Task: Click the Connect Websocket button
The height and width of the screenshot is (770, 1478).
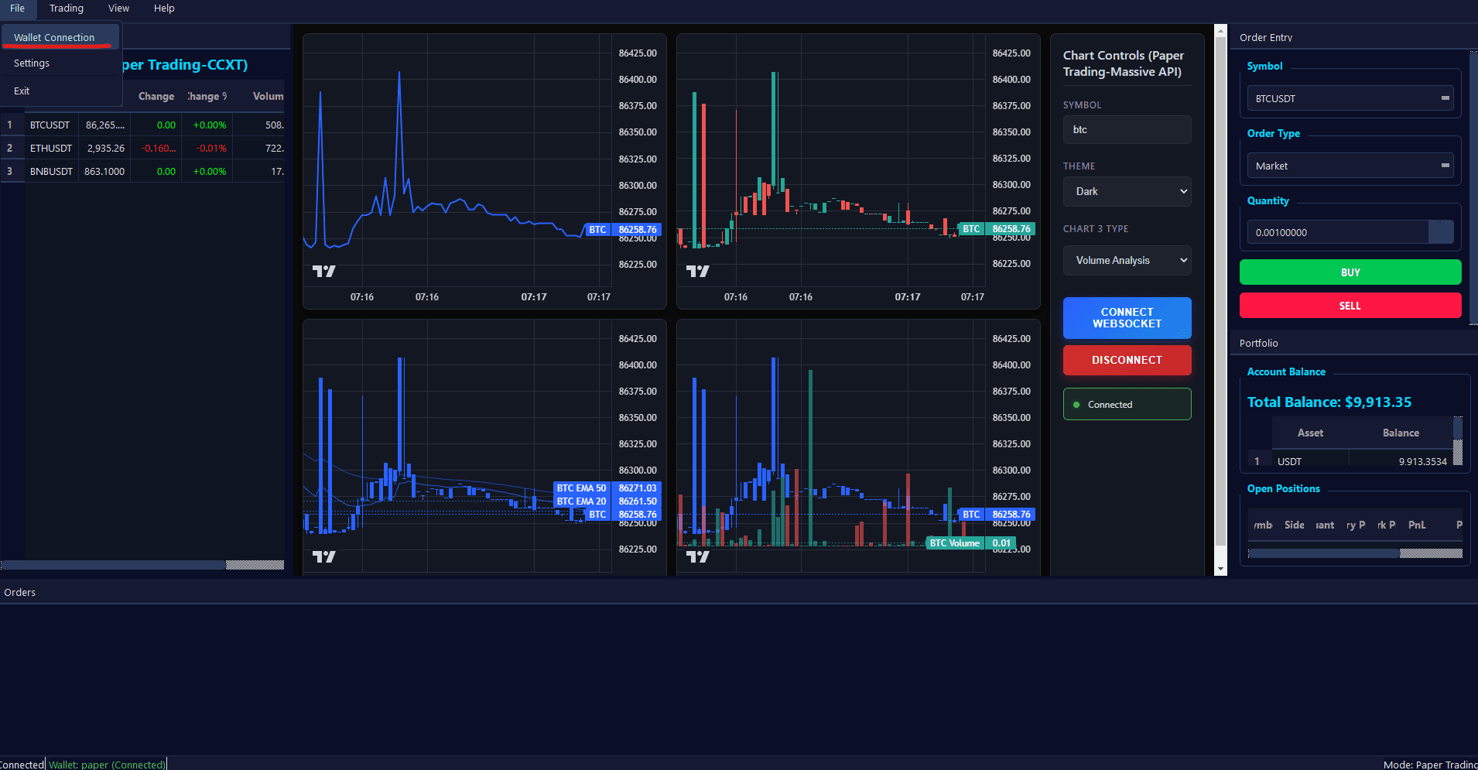Action: [1127, 317]
